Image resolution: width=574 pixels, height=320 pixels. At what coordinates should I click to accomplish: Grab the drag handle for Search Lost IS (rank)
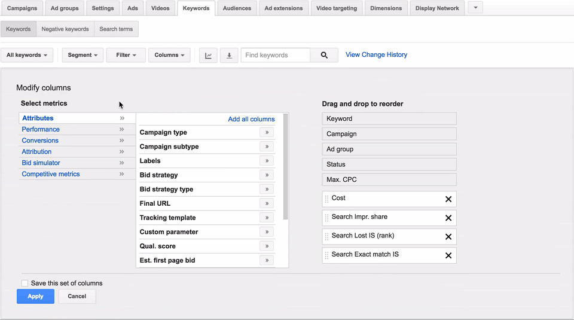326,236
